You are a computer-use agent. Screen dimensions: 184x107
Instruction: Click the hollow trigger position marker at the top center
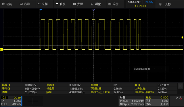[x=93, y=10]
